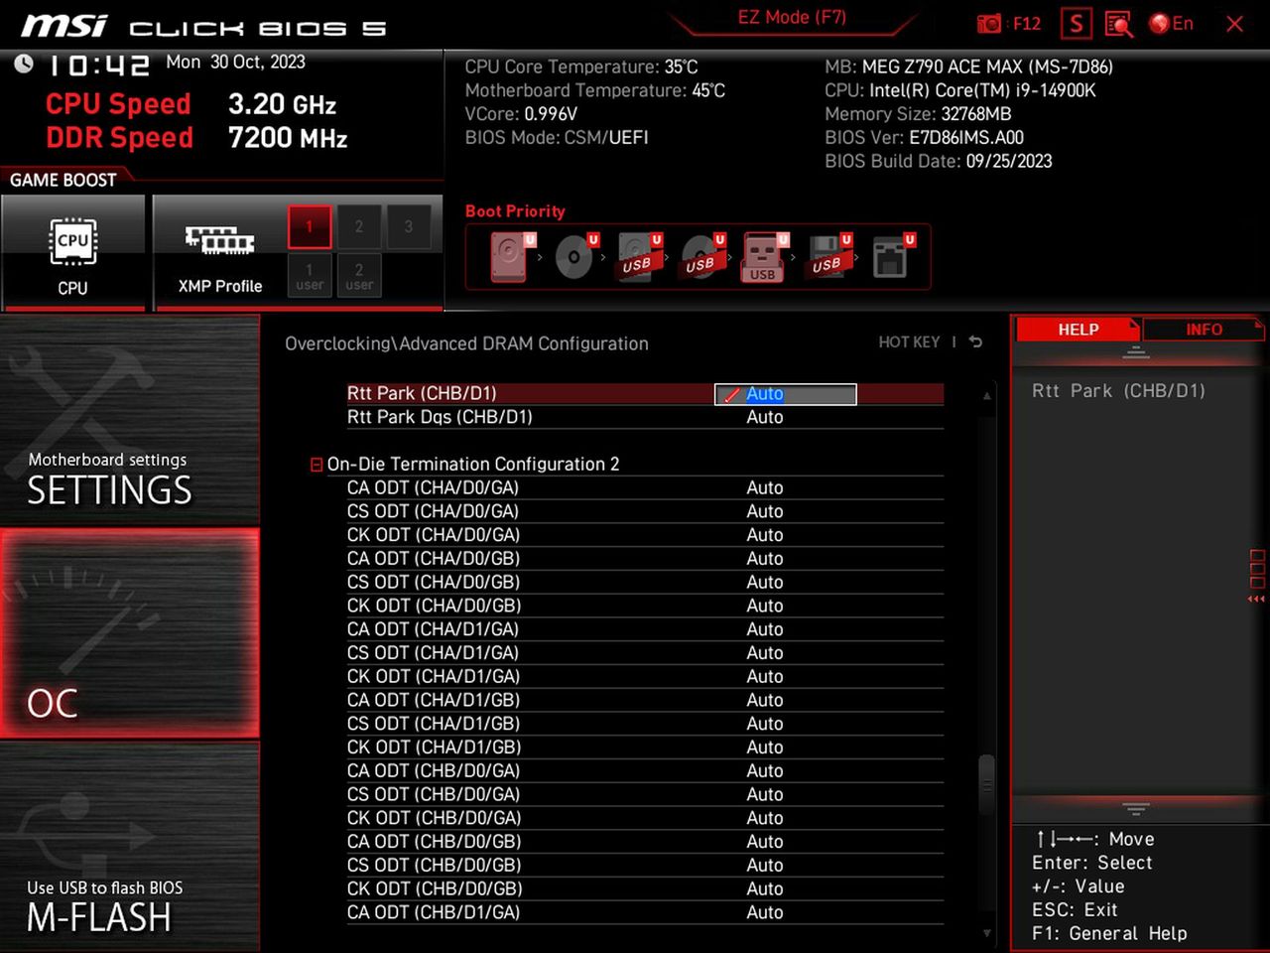Open the BIOS search magnifier icon
Image resolution: width=1270 pixels, height=953 pixels.
click(x=1119, y=24)
